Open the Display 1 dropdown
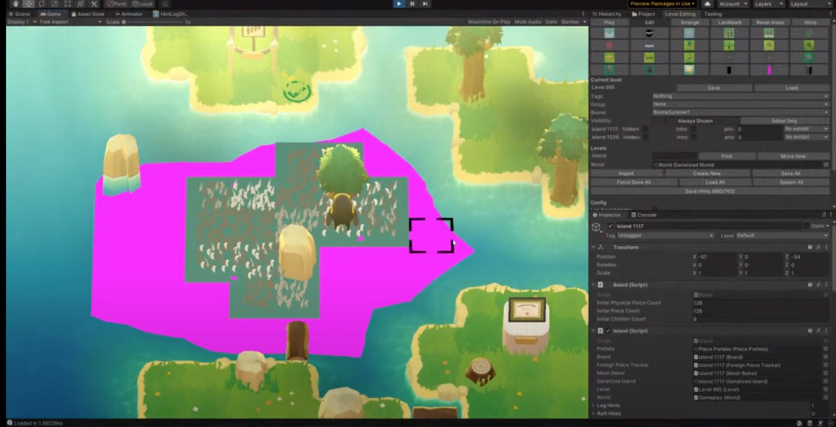836x427 pixels. coord(22,22)
